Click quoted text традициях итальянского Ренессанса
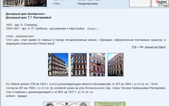Viewport: 169px width, 106px height. click(31, 43)
